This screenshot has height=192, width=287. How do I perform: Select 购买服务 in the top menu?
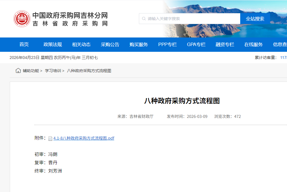(139, 44)
